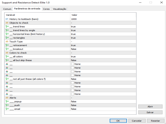Image resolution: width=166 pixels, height=124 pixels.
Task: Switch to the Comum tab
Action: pyautogui.click(x=7, y=9)
